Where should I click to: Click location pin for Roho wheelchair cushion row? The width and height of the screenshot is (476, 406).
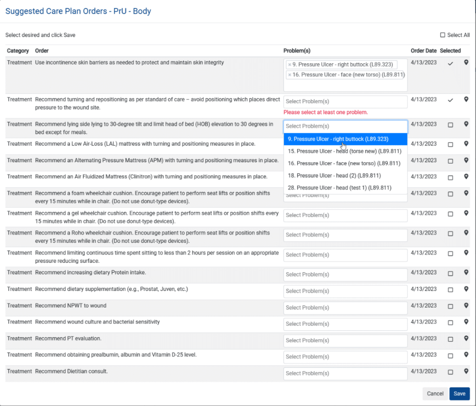[x=466, y=233]
